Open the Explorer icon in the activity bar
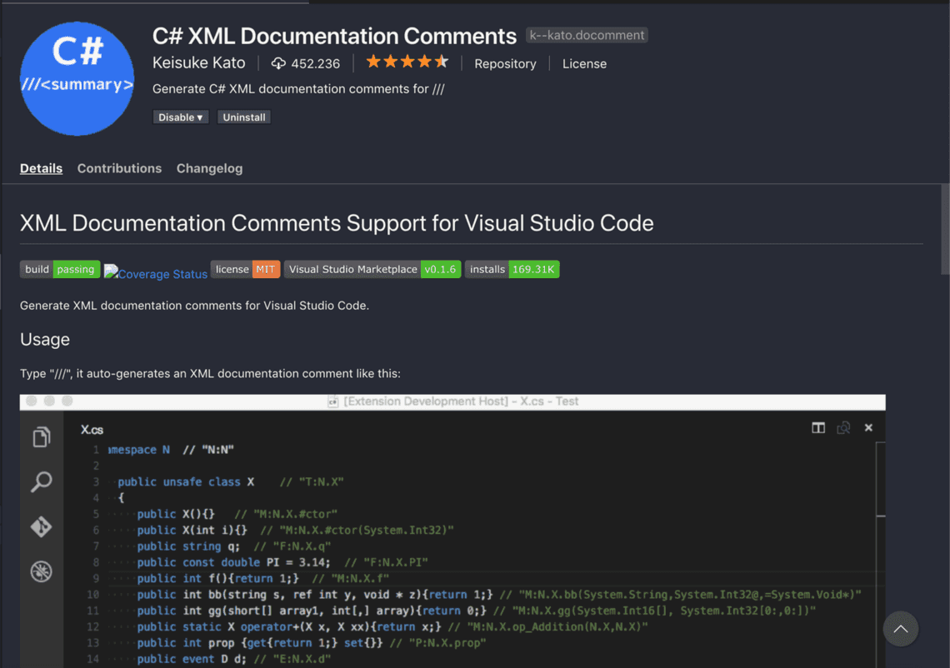Screen dimensions: 950x668 [x=42, y=436]
